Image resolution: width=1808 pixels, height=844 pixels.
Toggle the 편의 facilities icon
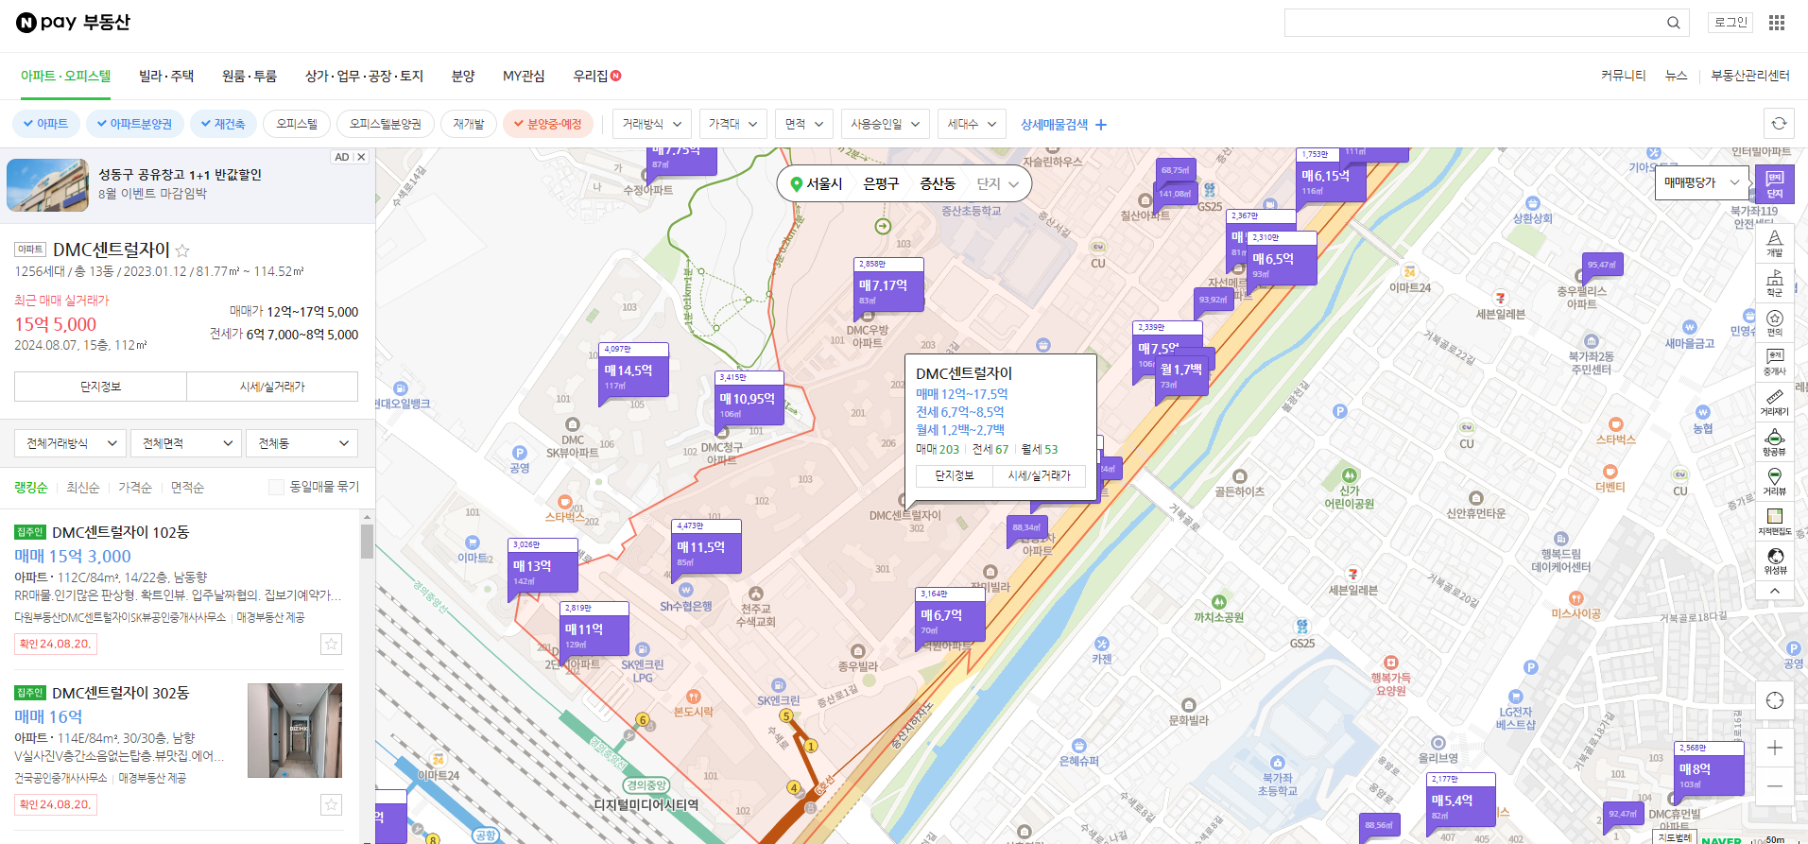[1775, 322]
